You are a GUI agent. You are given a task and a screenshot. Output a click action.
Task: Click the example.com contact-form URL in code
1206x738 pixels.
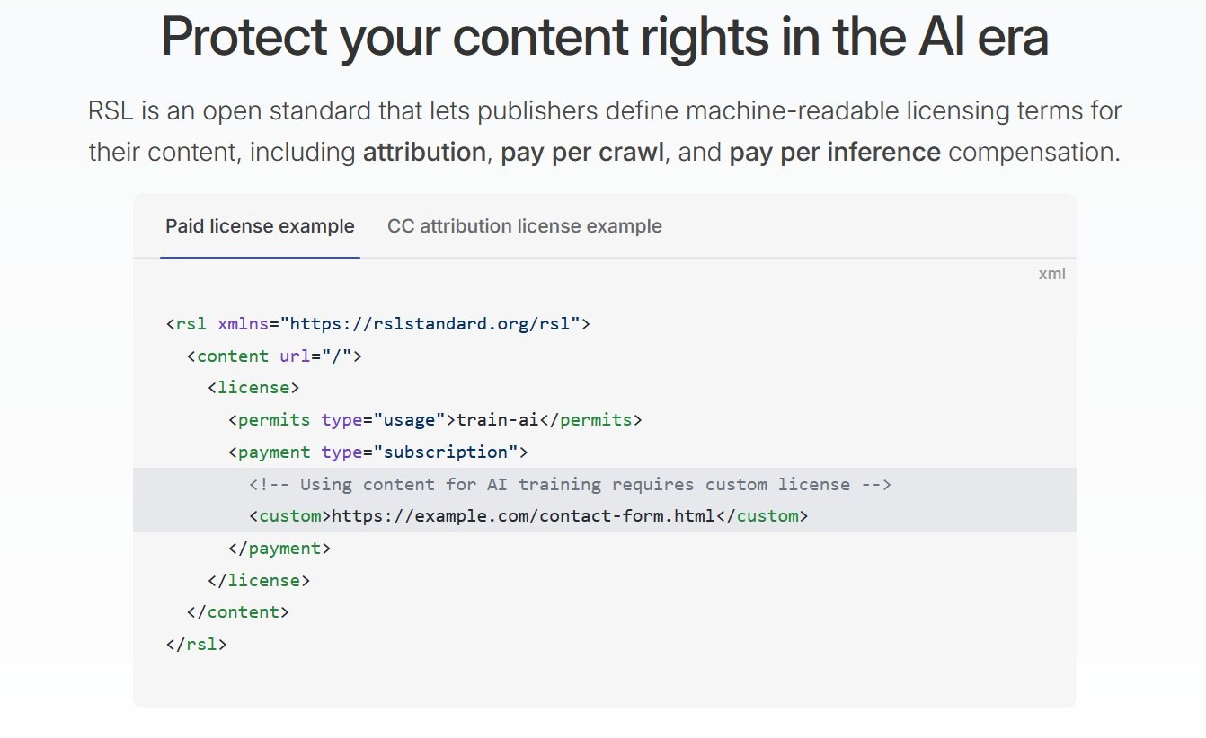click(x=523, y=516)
